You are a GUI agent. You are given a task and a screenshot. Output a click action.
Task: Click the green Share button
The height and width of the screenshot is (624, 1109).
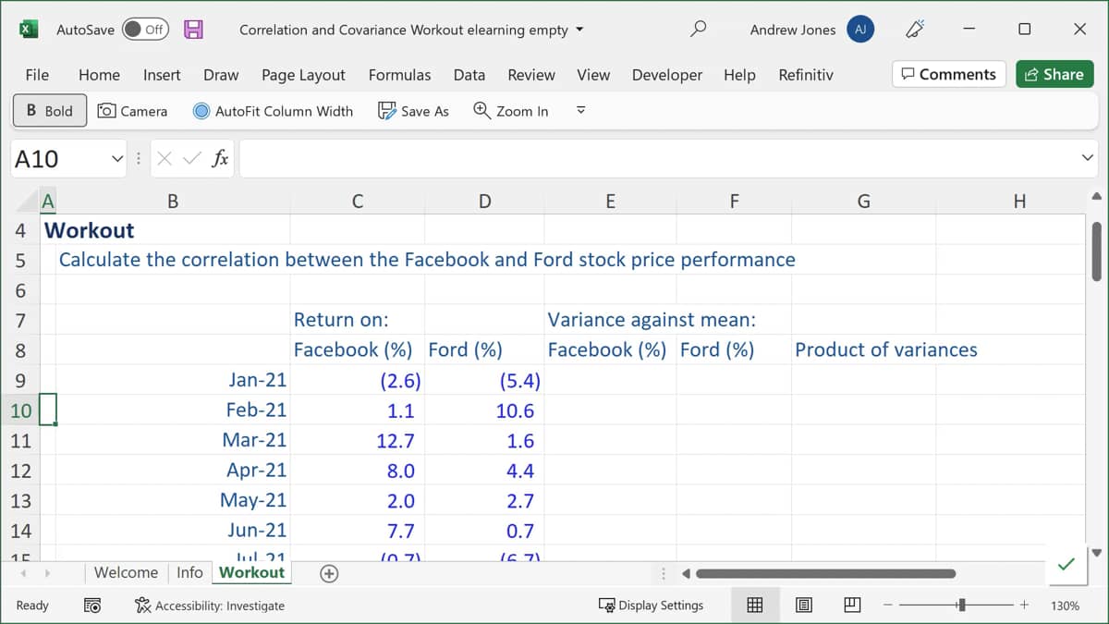[x=1054, y=74]
